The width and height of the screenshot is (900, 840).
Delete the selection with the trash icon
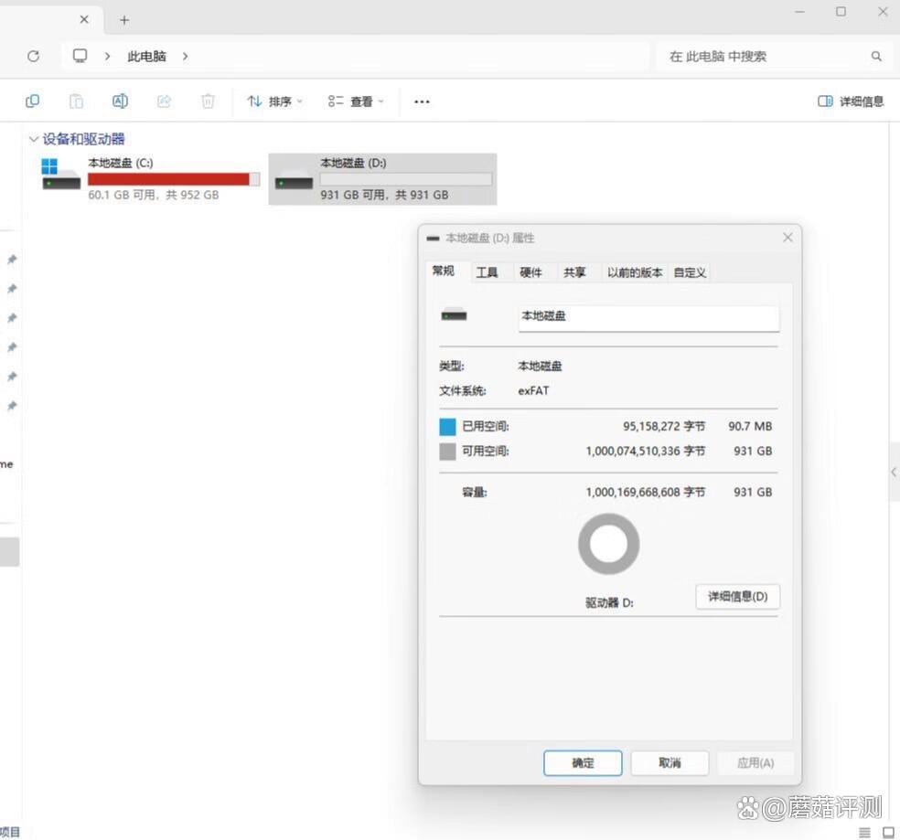[x=208, y=101]
